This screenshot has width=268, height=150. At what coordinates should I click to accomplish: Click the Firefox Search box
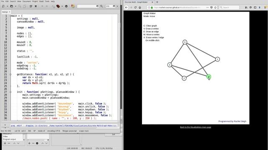229,7
